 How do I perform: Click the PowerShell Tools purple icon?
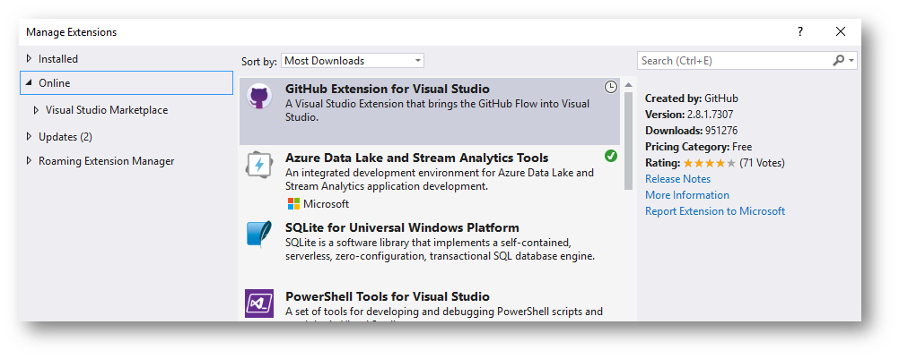pyautogui.click(x=259, y=303)
